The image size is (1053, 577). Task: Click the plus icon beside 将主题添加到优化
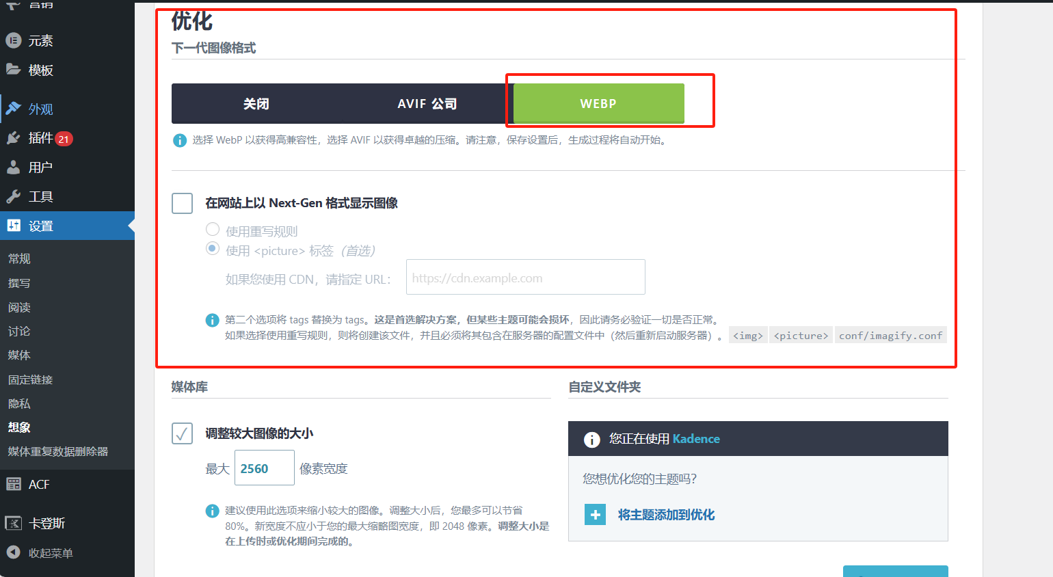point(594,515)
